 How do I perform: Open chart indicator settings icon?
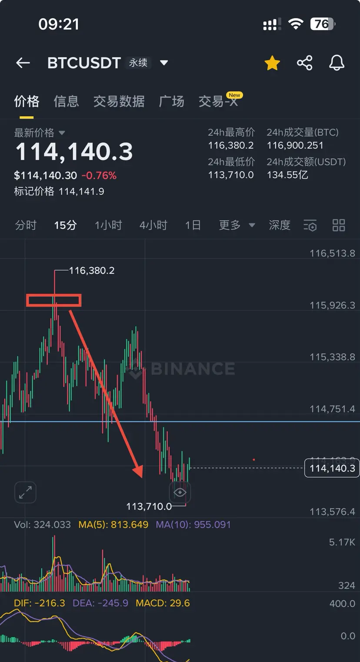(x=310, y=226)
